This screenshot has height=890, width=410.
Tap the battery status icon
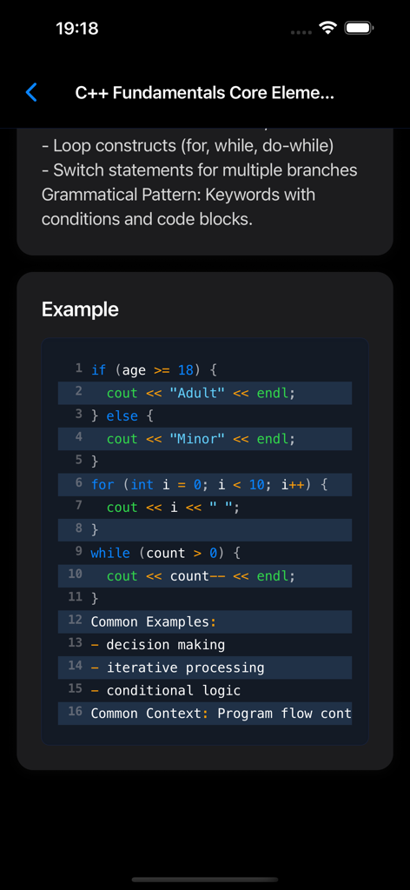point(359,29)
